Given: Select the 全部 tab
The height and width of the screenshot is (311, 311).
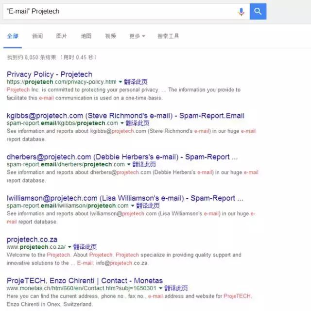Looking at the screenshot, I should [13, 36].
